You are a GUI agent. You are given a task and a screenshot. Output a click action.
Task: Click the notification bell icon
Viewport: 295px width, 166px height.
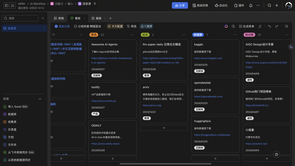(x=251, y=5)
